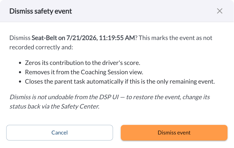Close the Dismiss safety event dialog

pyautogui.click(x=219, y=11)
